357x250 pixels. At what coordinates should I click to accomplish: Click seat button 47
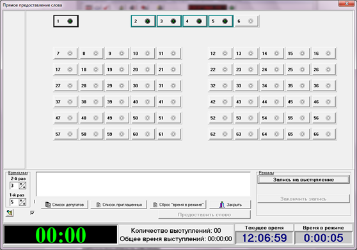[x=65, y=118]
